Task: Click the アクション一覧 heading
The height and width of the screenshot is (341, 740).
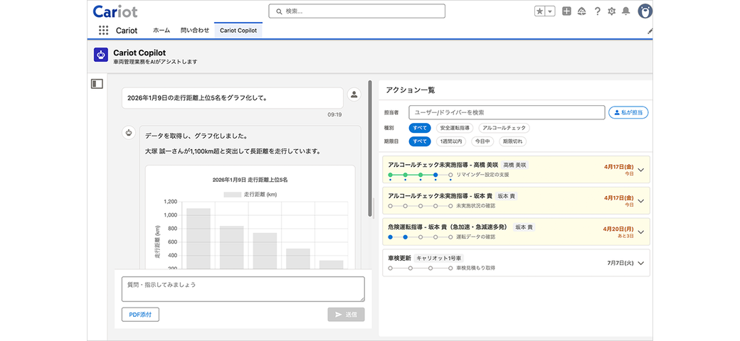Action: (410, 90)
